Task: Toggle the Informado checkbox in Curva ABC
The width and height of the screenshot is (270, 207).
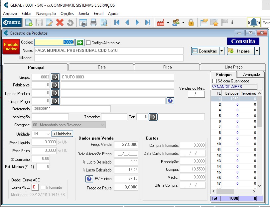Action: tap(43, 187)
